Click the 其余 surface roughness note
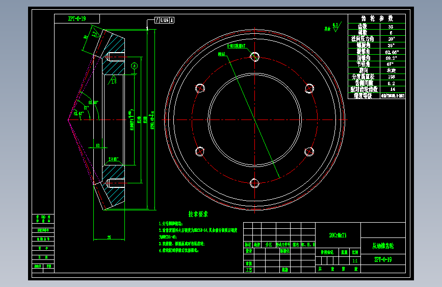This screenshot has height=287, width=442. tap(333, 28)
